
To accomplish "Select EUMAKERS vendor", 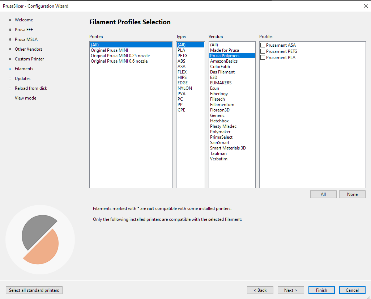I will [232, 83].
